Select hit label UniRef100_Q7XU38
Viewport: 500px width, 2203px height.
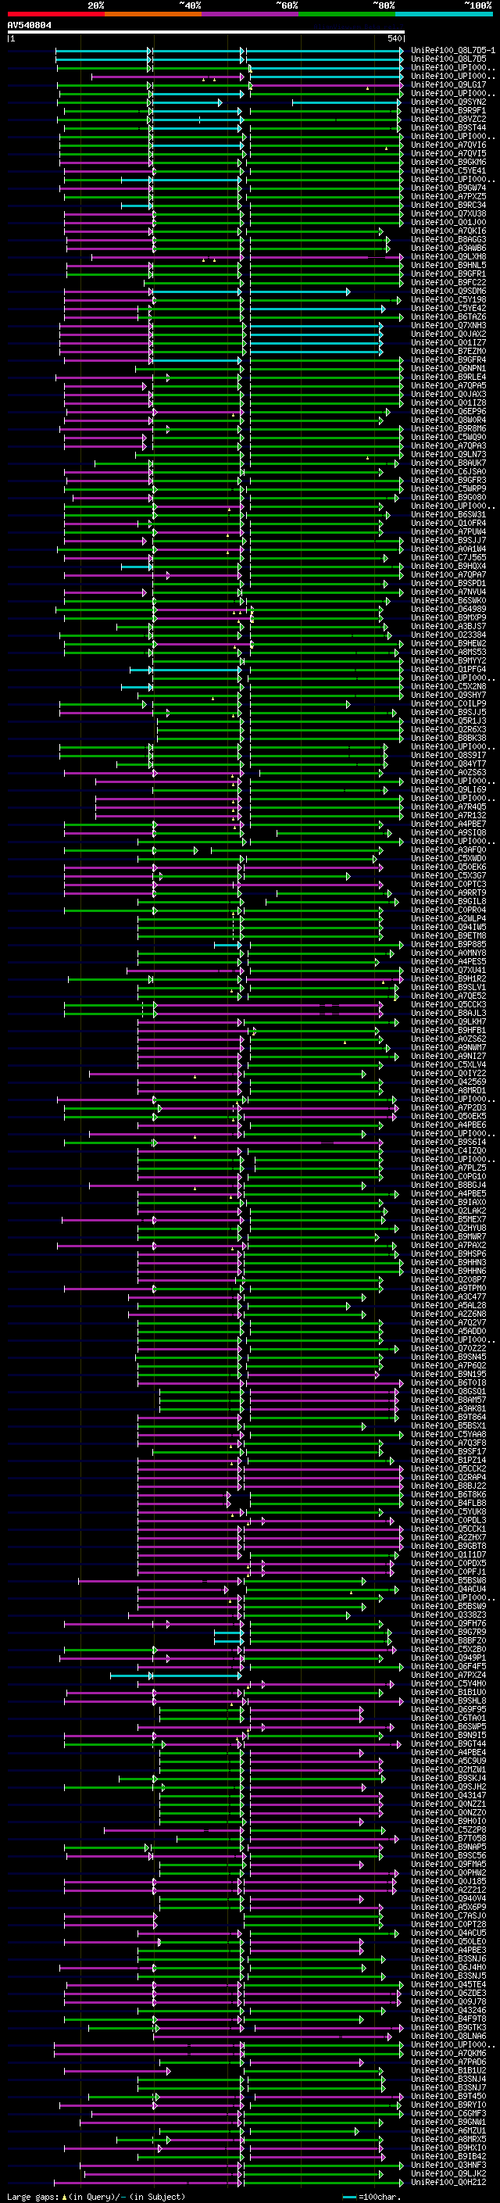[x=448, y=214]
